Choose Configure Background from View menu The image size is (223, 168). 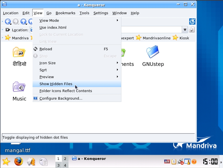click(x=61, y=99)
